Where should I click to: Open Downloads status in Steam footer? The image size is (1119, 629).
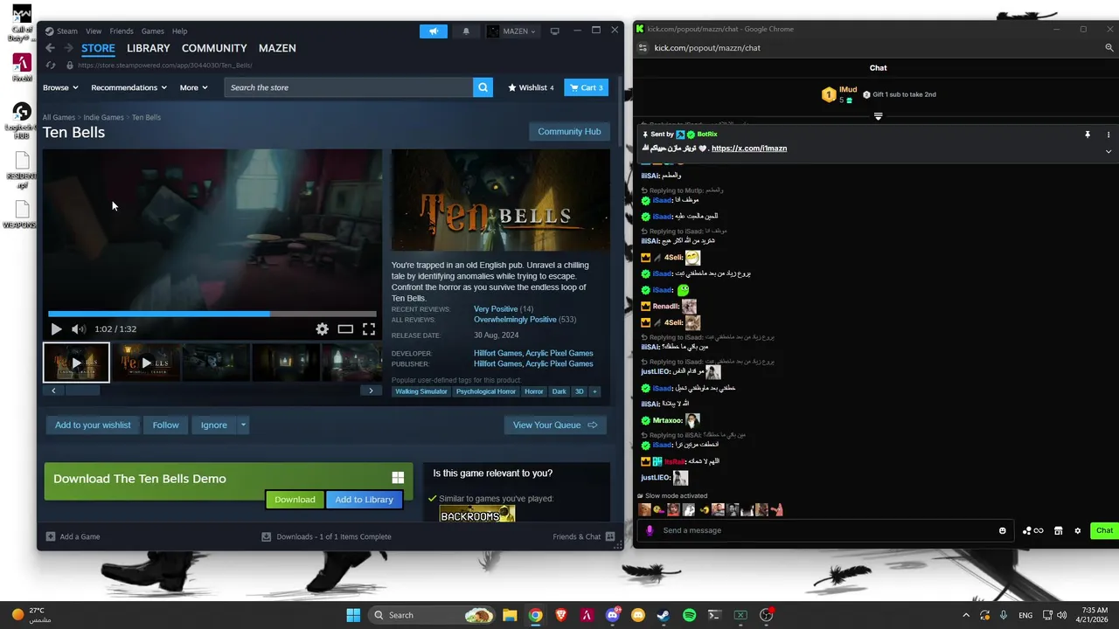[326, 536]
